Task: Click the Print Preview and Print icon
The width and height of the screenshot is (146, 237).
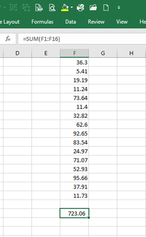Action: pos(39,7)
